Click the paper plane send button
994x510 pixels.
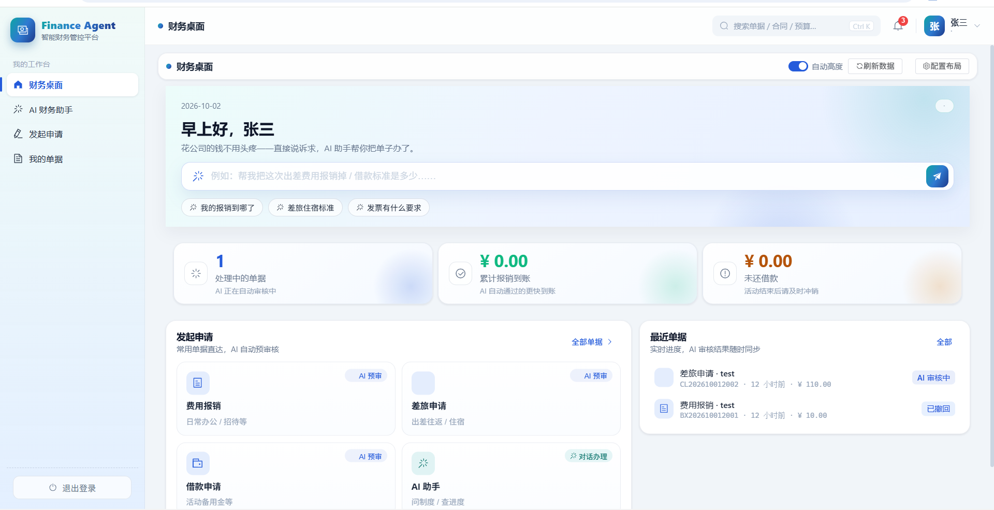click(937, 176)
